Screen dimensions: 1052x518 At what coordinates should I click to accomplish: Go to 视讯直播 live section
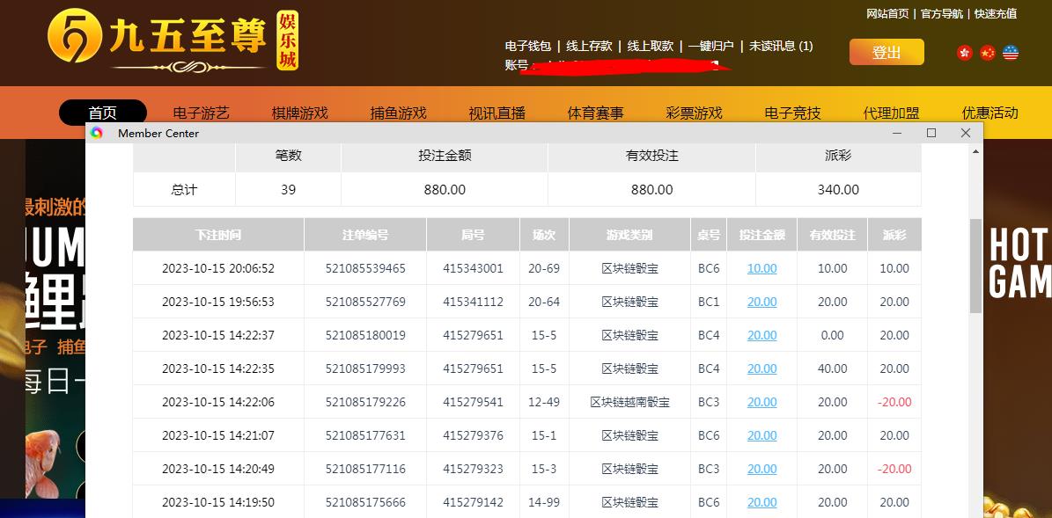click(497, 113)
